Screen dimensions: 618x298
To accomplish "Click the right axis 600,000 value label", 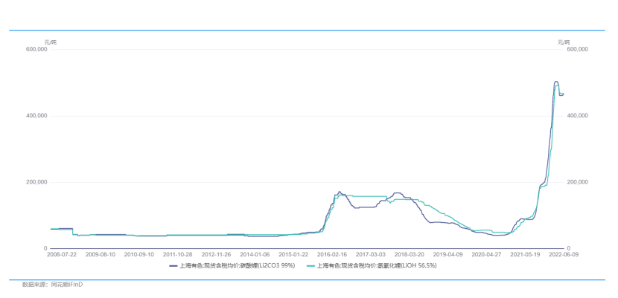I will click(577, 50).
